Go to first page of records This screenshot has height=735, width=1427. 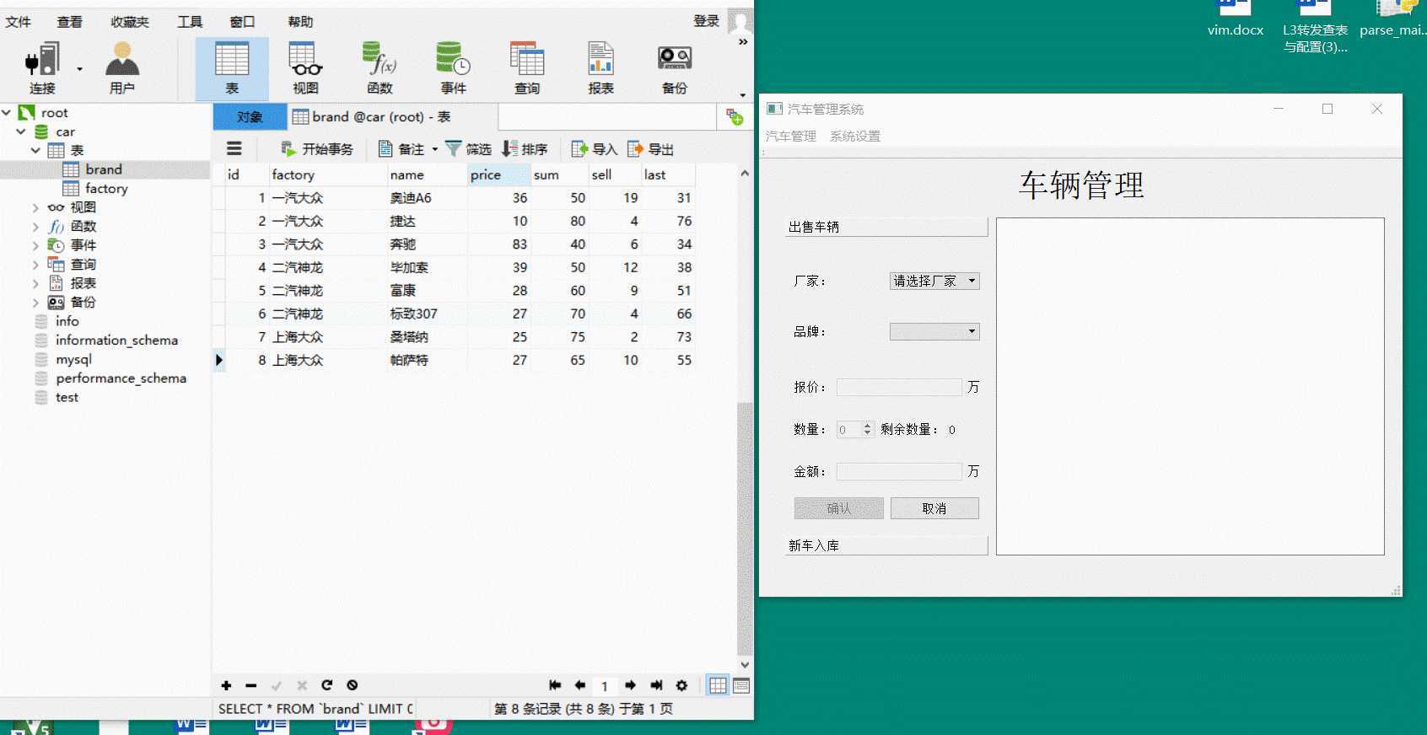pos(555,685)
